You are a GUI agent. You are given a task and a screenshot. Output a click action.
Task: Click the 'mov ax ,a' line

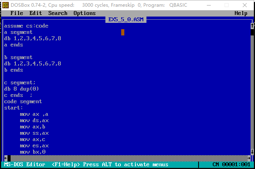tap(34, 114)
